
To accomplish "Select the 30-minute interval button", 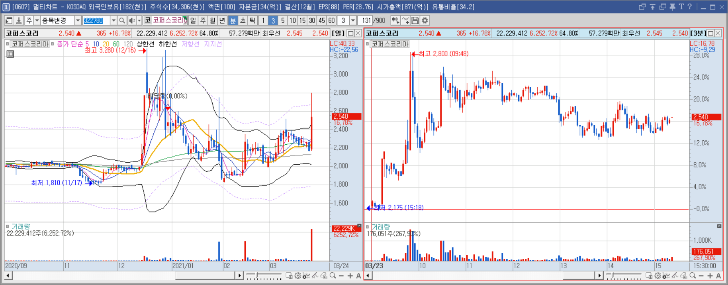I will (312, 20).
